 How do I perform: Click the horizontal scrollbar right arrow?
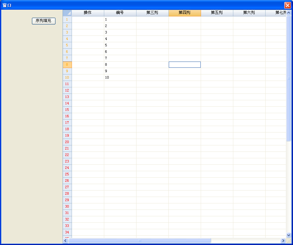[283, 240]
